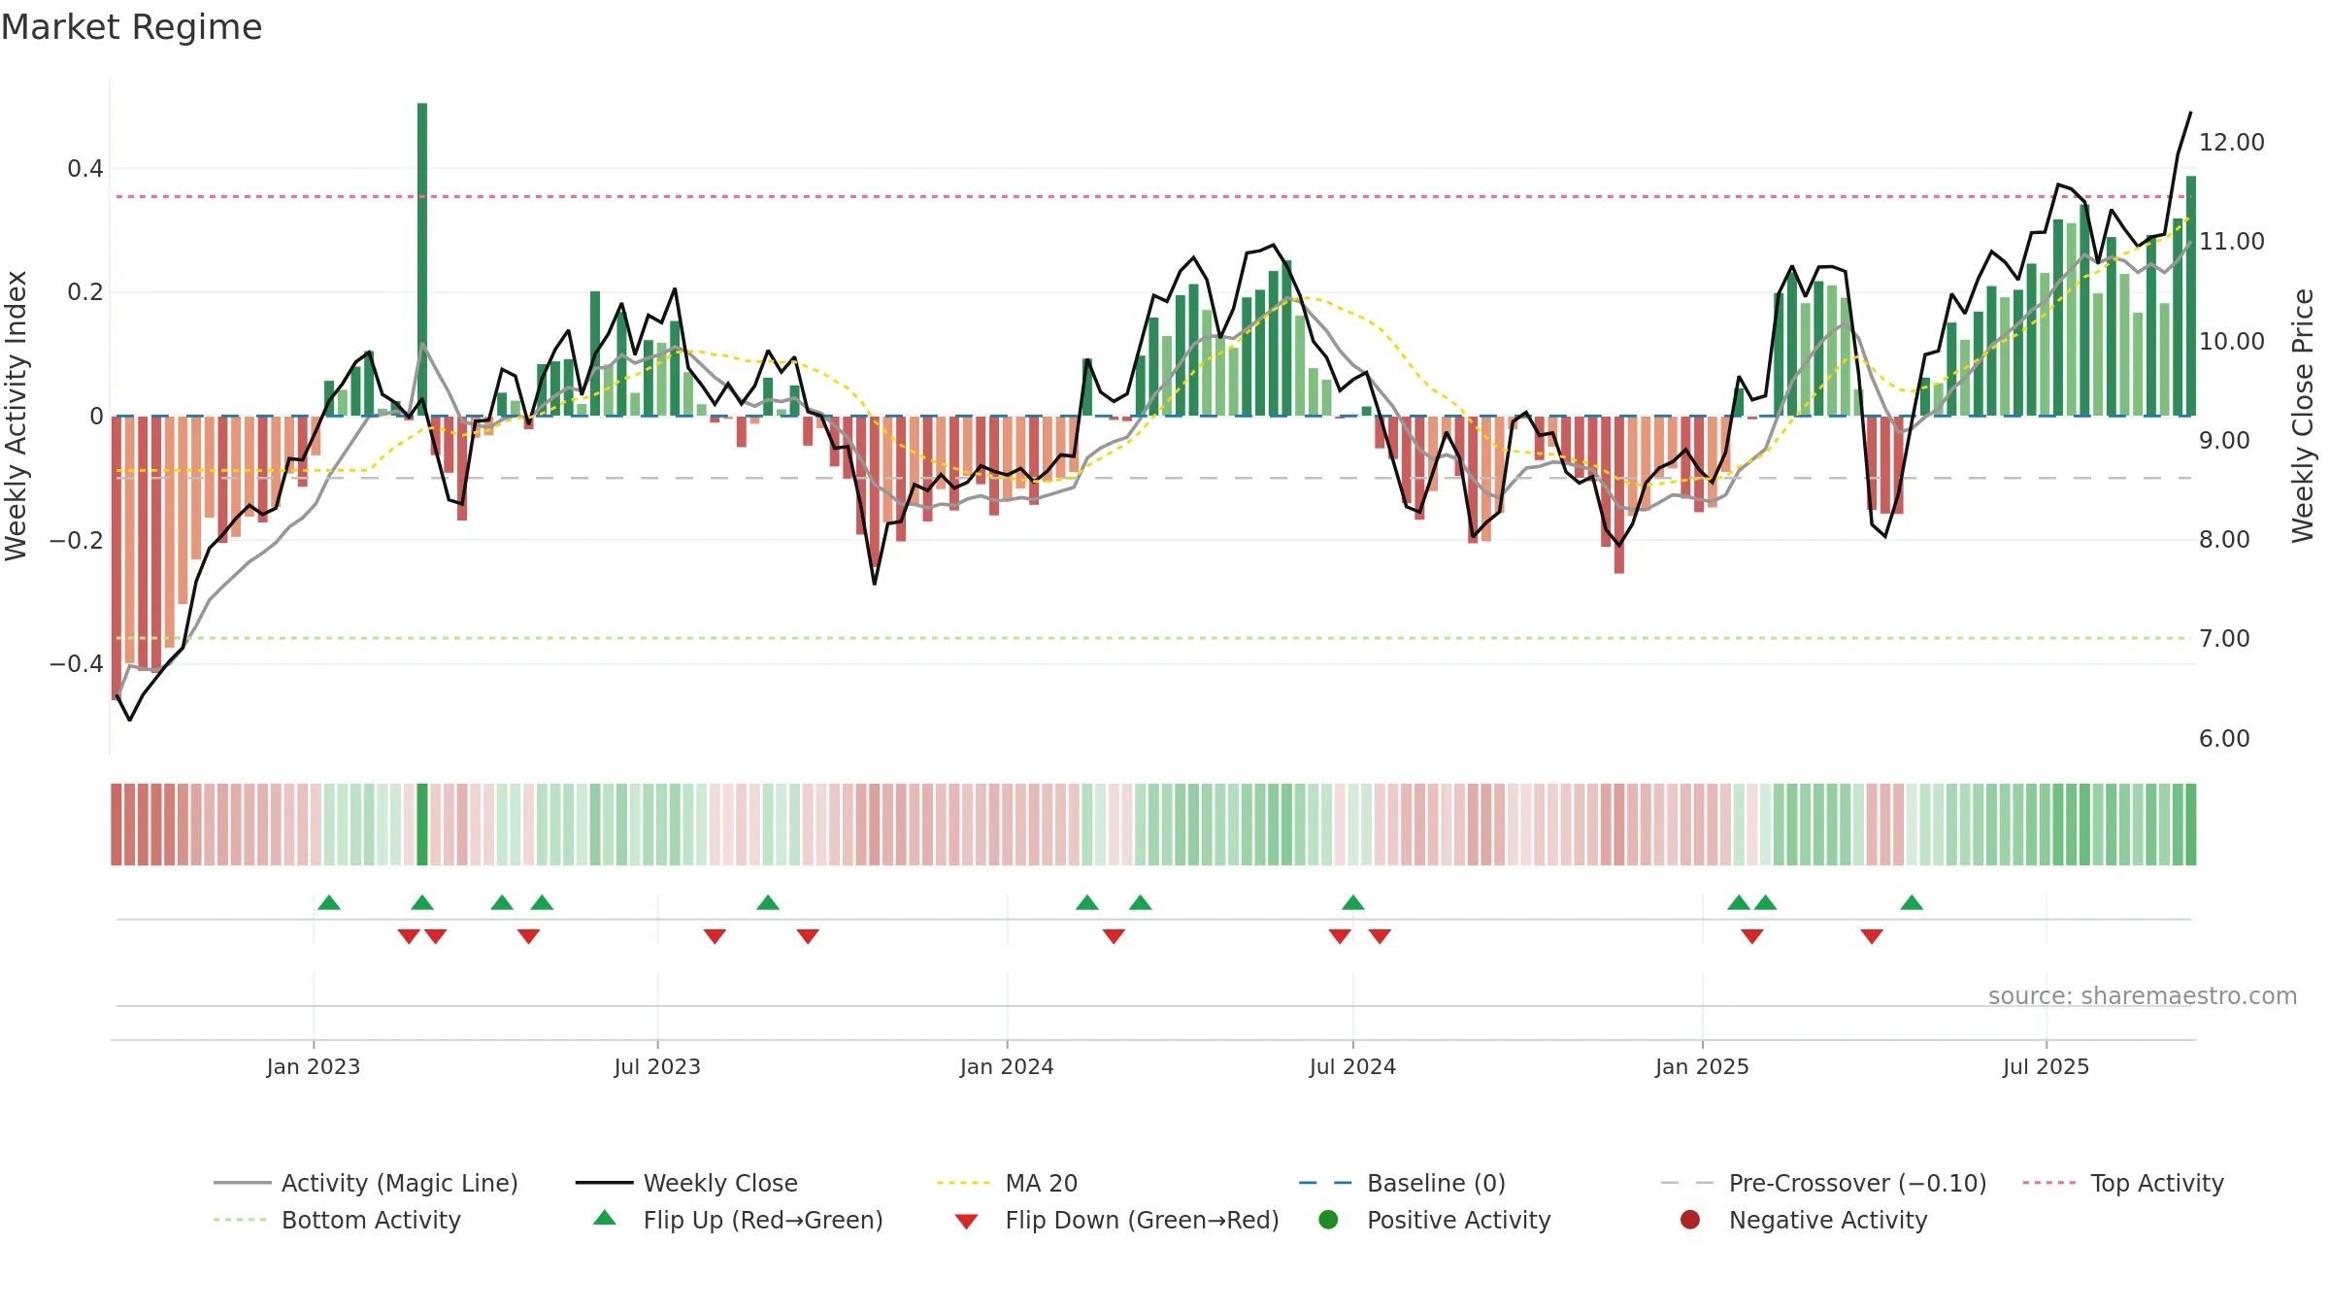Toggle the Bottom Activity legend entry

(x=337, y=1220)
